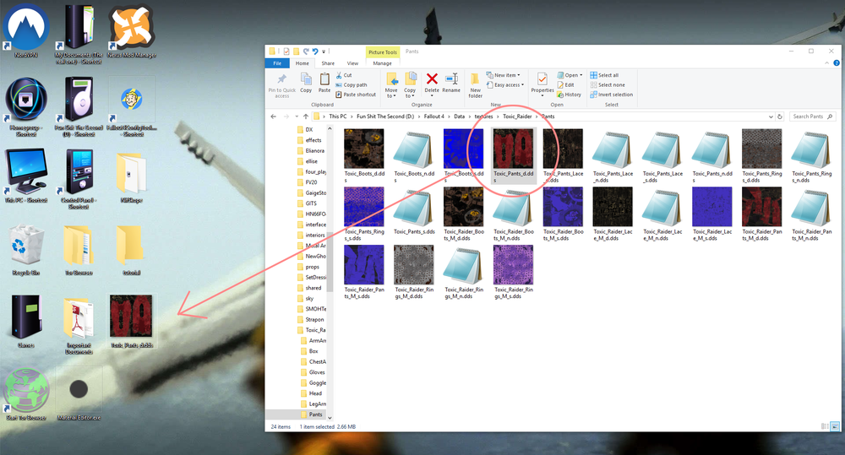
Task: Open the Quick Access Toolbar customize arrow
Action: click(x=324, y=51)
